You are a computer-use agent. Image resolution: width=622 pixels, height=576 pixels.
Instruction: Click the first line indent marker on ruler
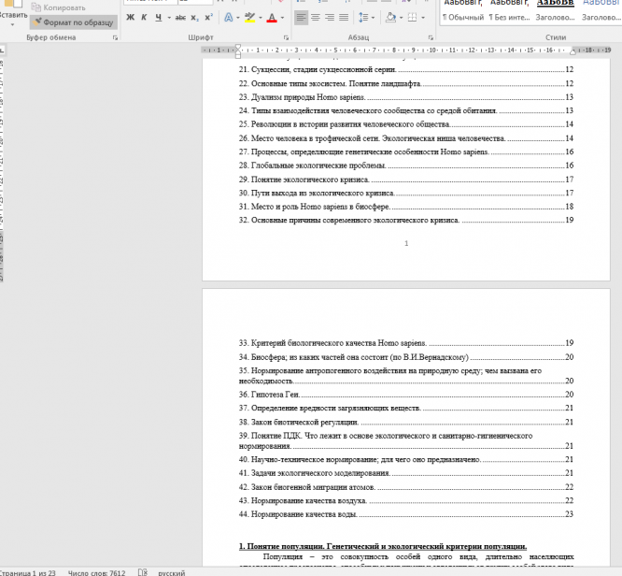pos(237,48)
